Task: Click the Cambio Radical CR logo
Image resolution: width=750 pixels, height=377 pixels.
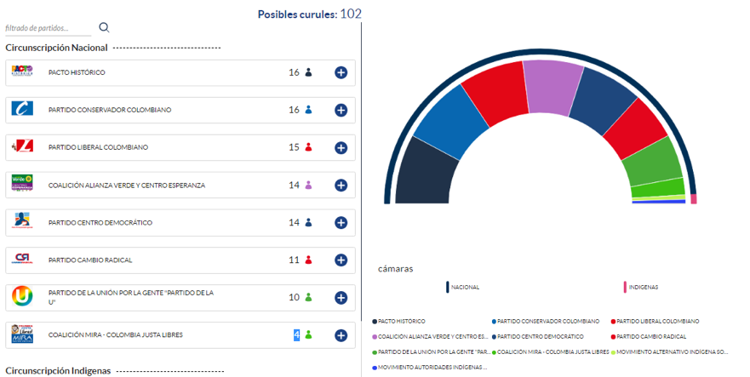Action: 22,259
